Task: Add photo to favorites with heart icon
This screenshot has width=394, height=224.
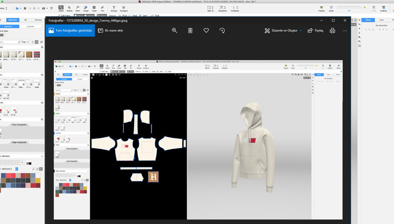Action: tap(206, 30)
